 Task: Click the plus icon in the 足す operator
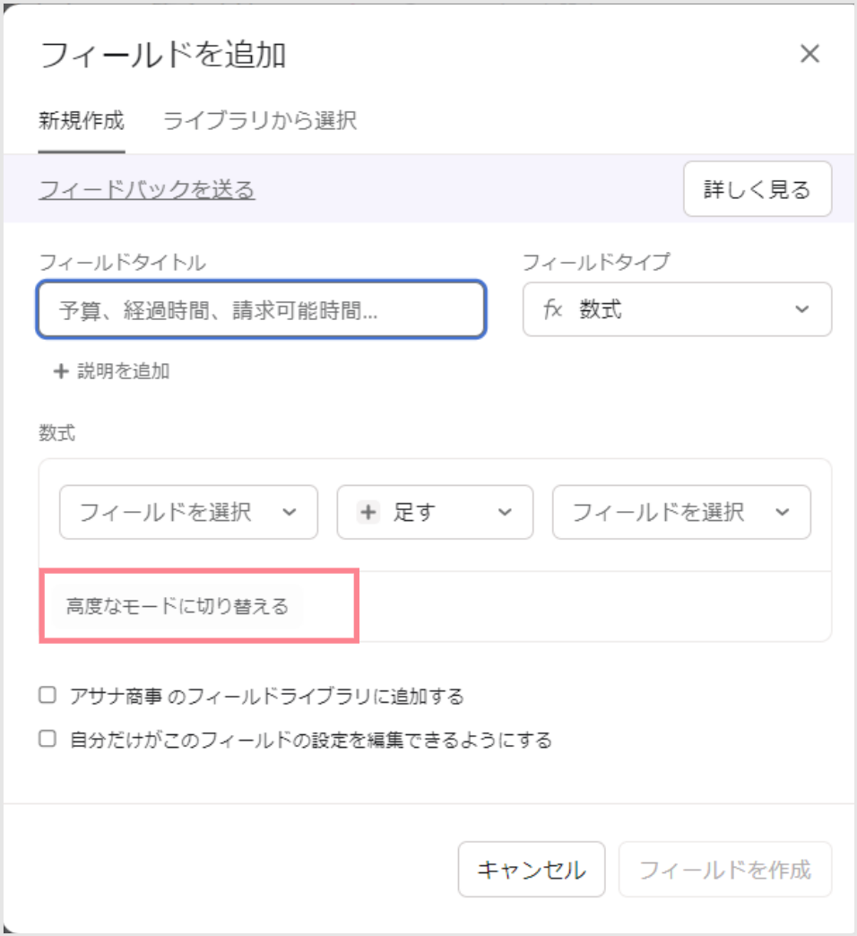[x=368, y=512]
